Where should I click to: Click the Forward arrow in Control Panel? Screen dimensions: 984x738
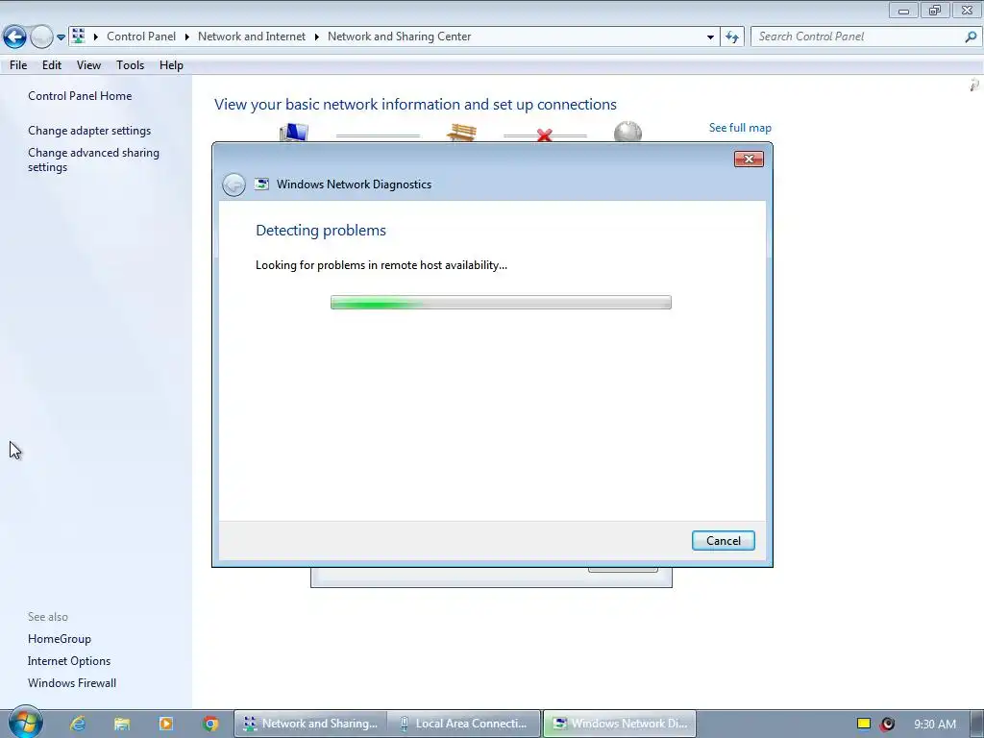[x=41, y=37]
